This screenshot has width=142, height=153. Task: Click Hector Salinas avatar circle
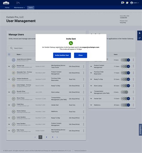click(x=13, y=112)
